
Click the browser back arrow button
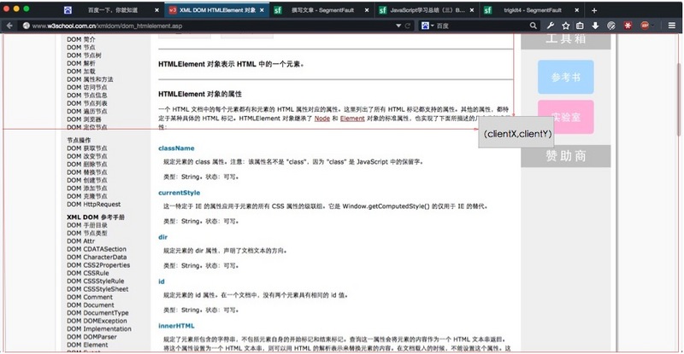click(x=9, y=26)
